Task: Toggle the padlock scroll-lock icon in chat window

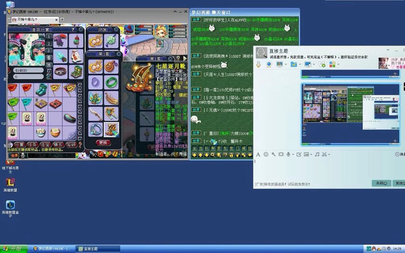Action: tap(231, 155)
